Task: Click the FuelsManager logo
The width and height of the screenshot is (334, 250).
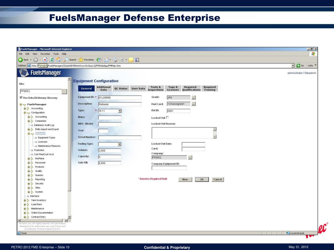Action: [40, 73]
